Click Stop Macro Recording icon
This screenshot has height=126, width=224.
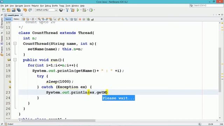pyautogui.click(x=84, y=19)
